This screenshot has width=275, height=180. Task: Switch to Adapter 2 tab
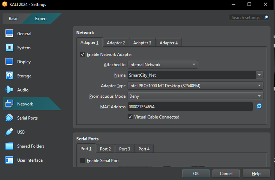(x=116, y=43)
